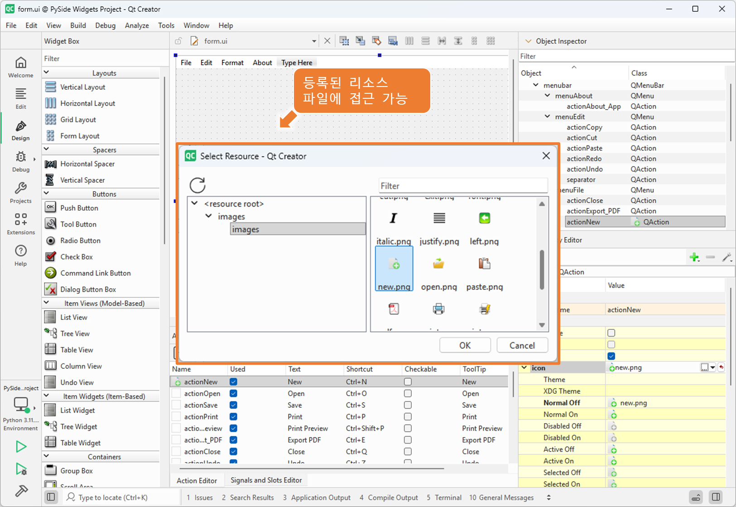The image size is (736, 507).
Task: Collapse the images tree node
Action: point(208,216)
